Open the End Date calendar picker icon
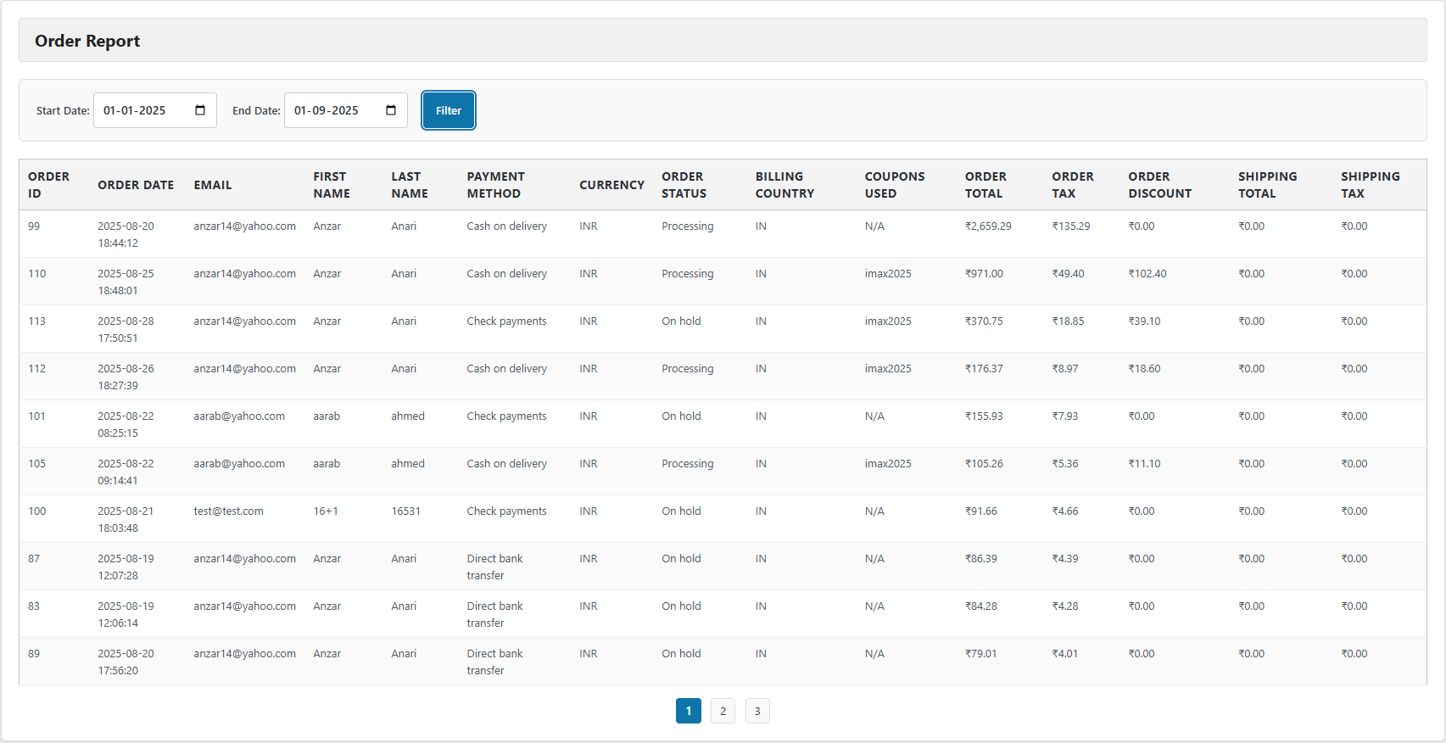This screenshot has width=1446, height=743. tap(391, 110)
